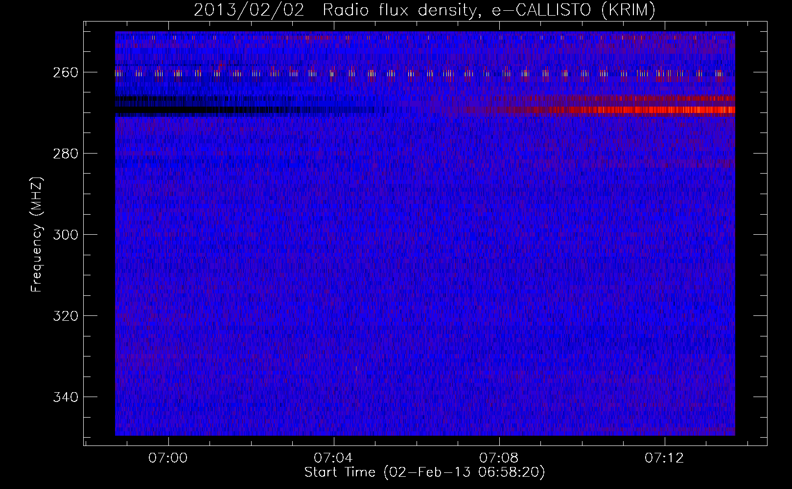Click the 07:00 time tick label
Image resolution: width=792 pixels, height=489 pixels.
click(x=168, y=458)
